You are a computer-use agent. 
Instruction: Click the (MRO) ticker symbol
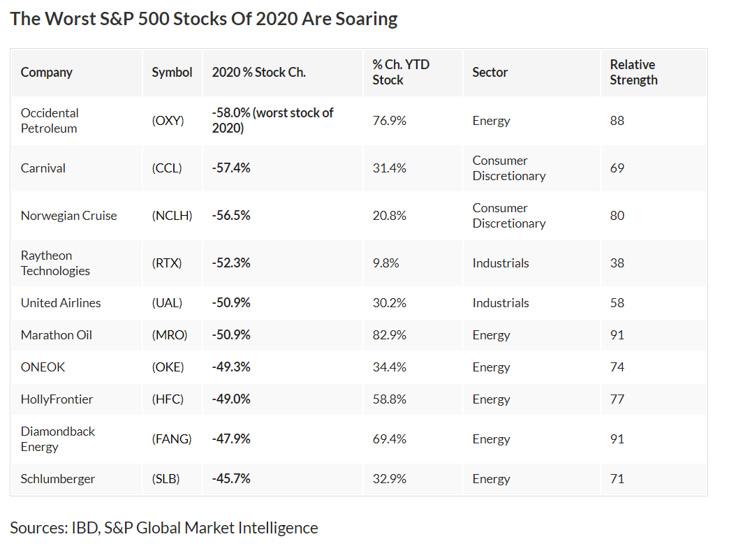click(170, 335)
